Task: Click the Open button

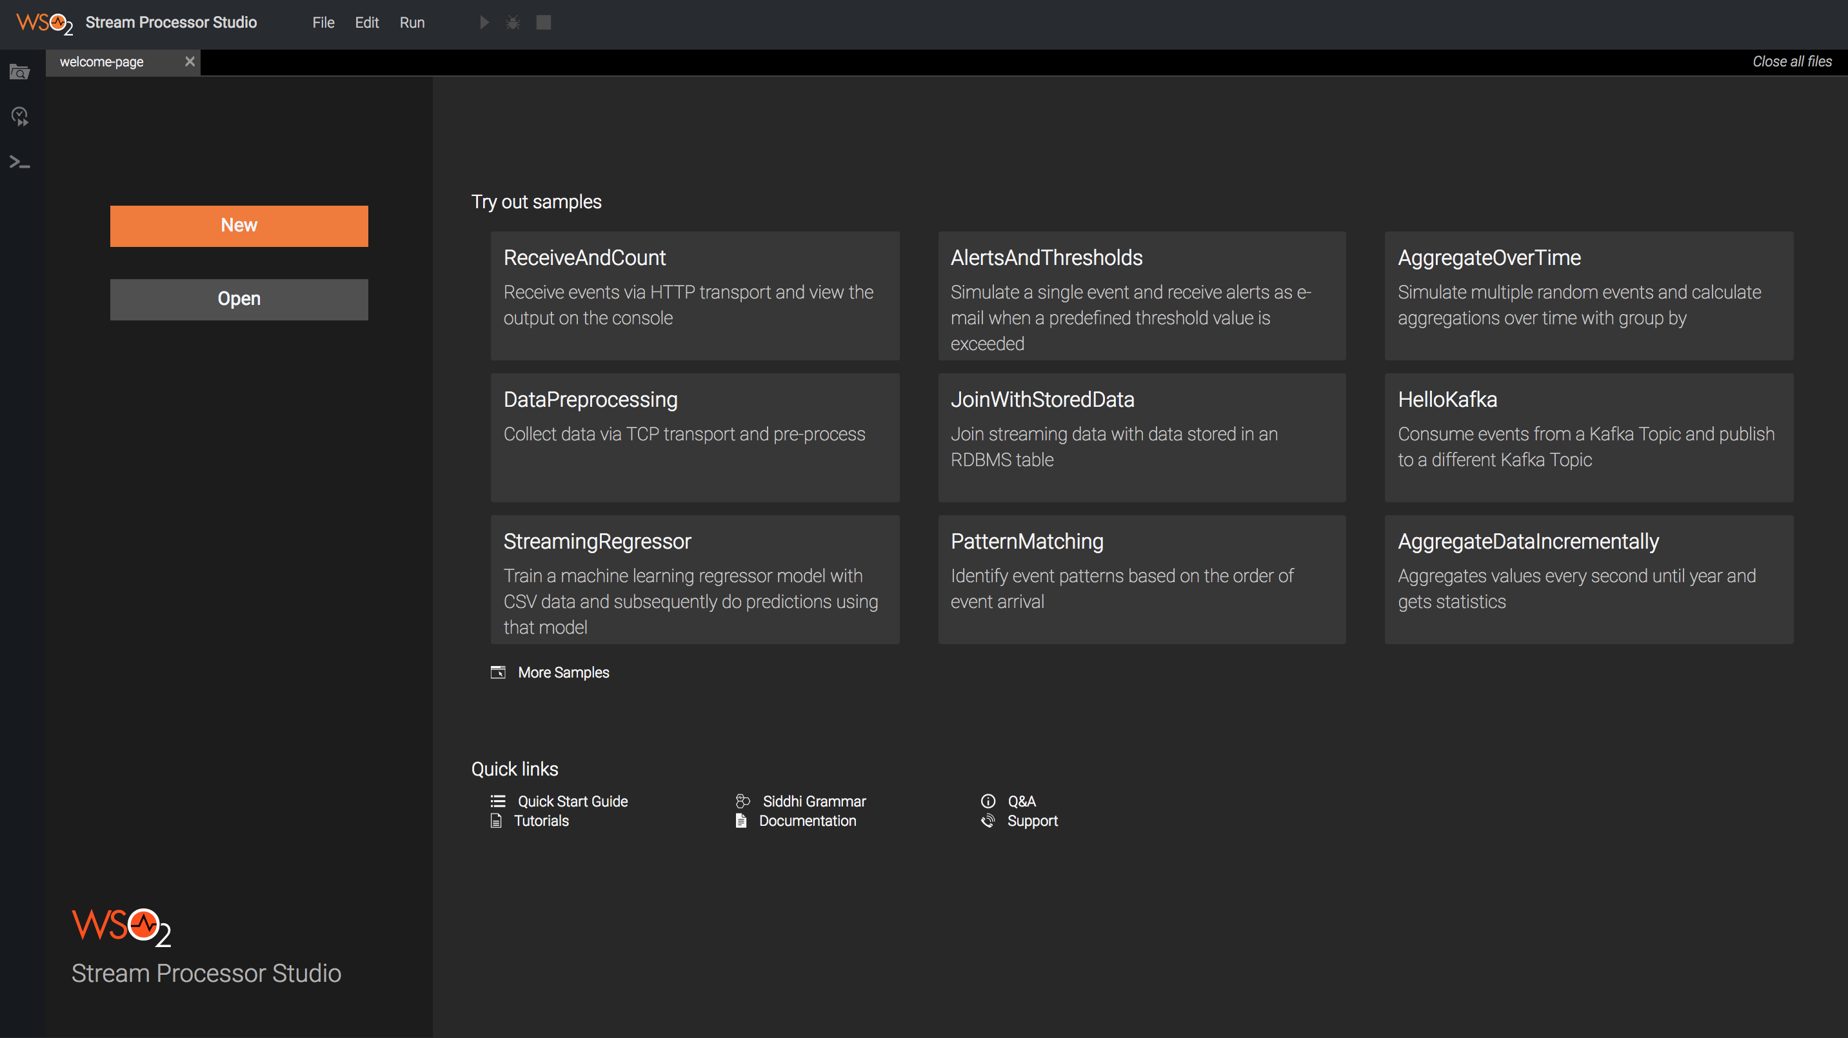Action: 239,299
